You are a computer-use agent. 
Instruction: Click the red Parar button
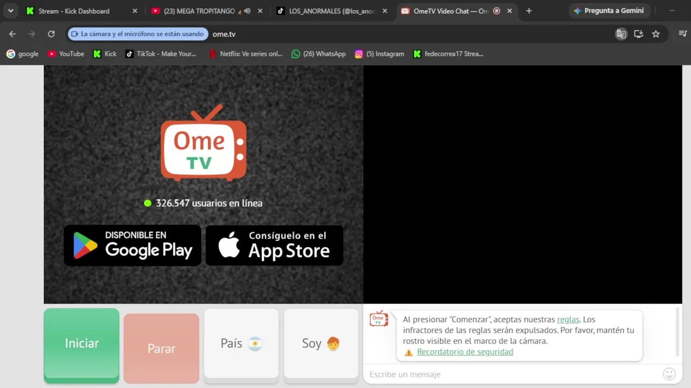pos(161,348)
